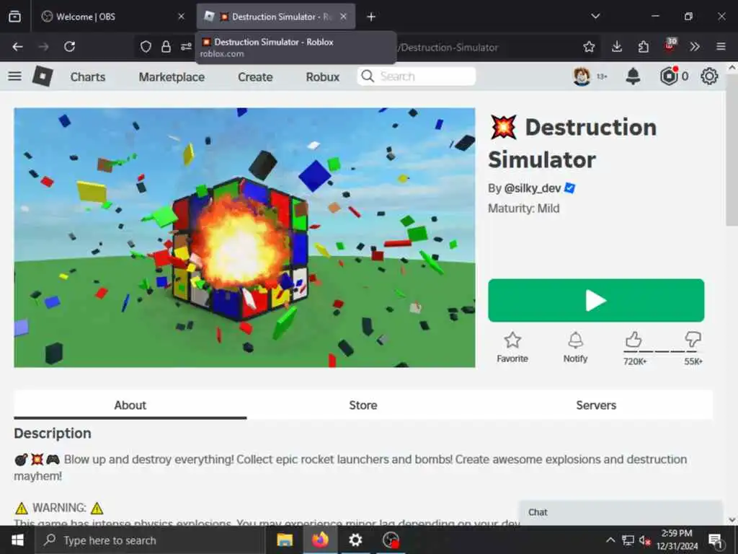This screenshot has height=554, width=738.
Task: Switch to the Store tab
Action: pos(363,405)
